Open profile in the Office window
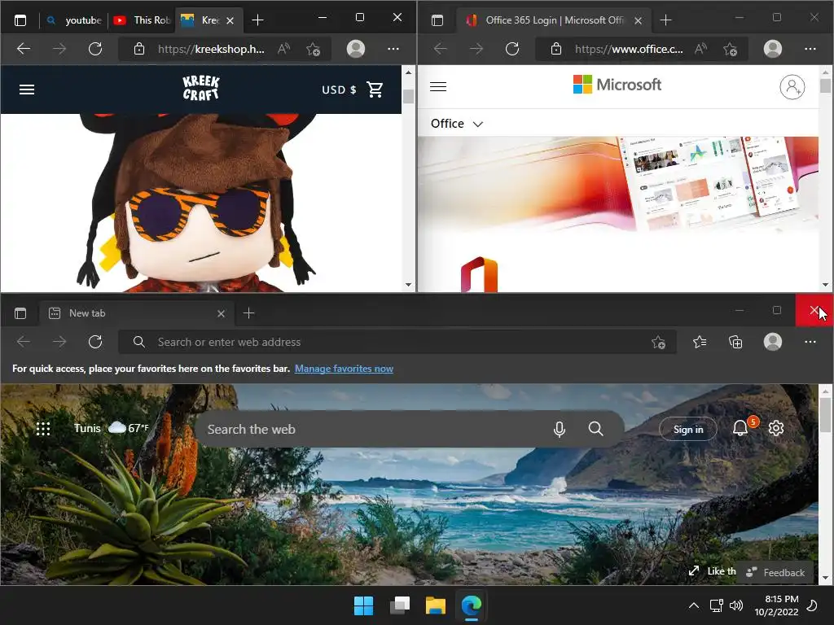 (773, 49)
